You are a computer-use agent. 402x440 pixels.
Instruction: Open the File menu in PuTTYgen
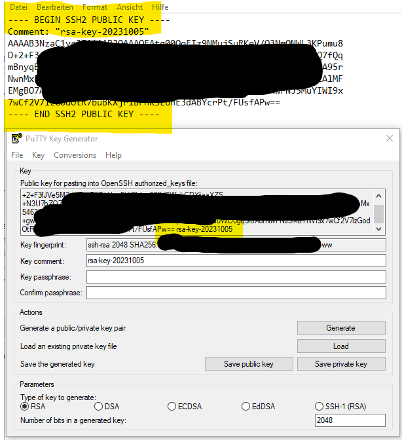(17, 155)
